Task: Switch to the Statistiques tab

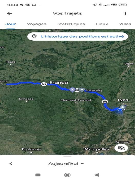Action: pos(71,24)
